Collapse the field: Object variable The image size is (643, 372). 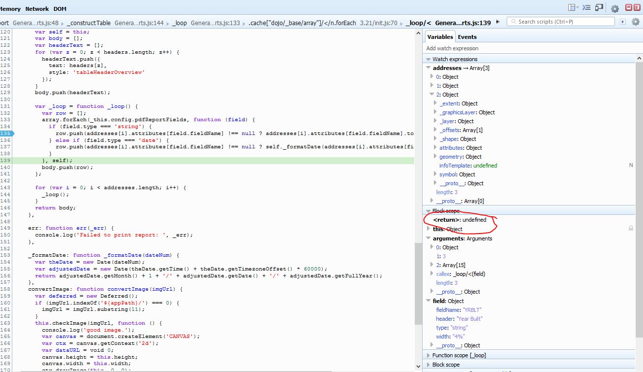click(x=429, y=301)
